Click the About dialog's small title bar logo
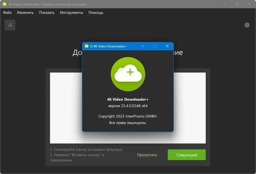The width and height of the screenshot is (256, 174). pos(87,46)
